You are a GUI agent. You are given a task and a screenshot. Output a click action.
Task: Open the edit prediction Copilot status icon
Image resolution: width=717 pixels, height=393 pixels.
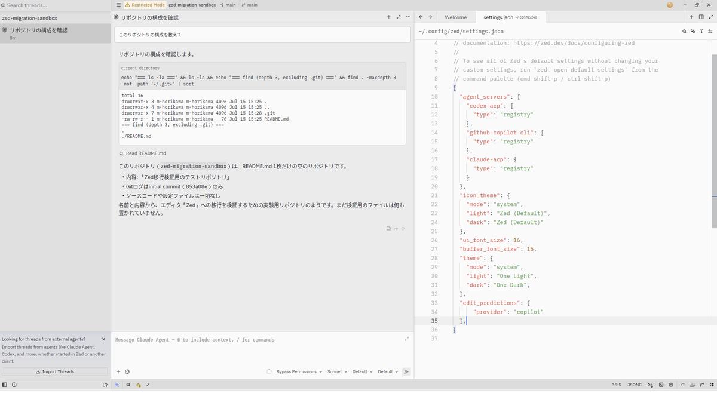pyautogui.click(x=651, y=385)
